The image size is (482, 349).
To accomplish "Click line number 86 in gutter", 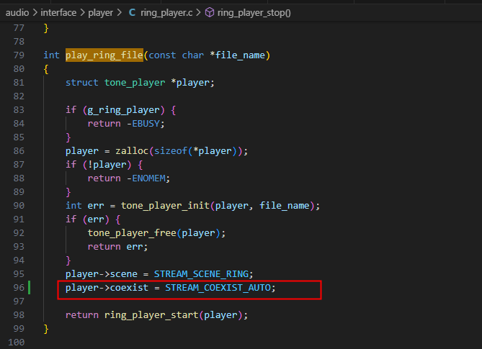I will (19, 150).
